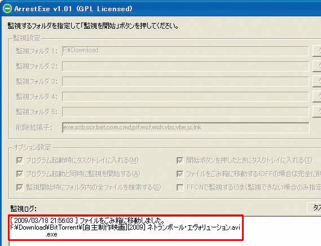Click browse button beside 監視フォルダ 3

coord(317,81)
